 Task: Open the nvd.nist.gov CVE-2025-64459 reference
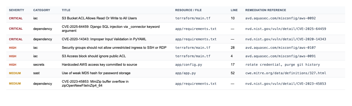pos(286,29)
